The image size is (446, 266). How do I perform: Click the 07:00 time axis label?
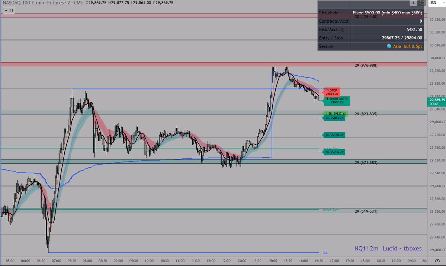[x=56, y=261]
